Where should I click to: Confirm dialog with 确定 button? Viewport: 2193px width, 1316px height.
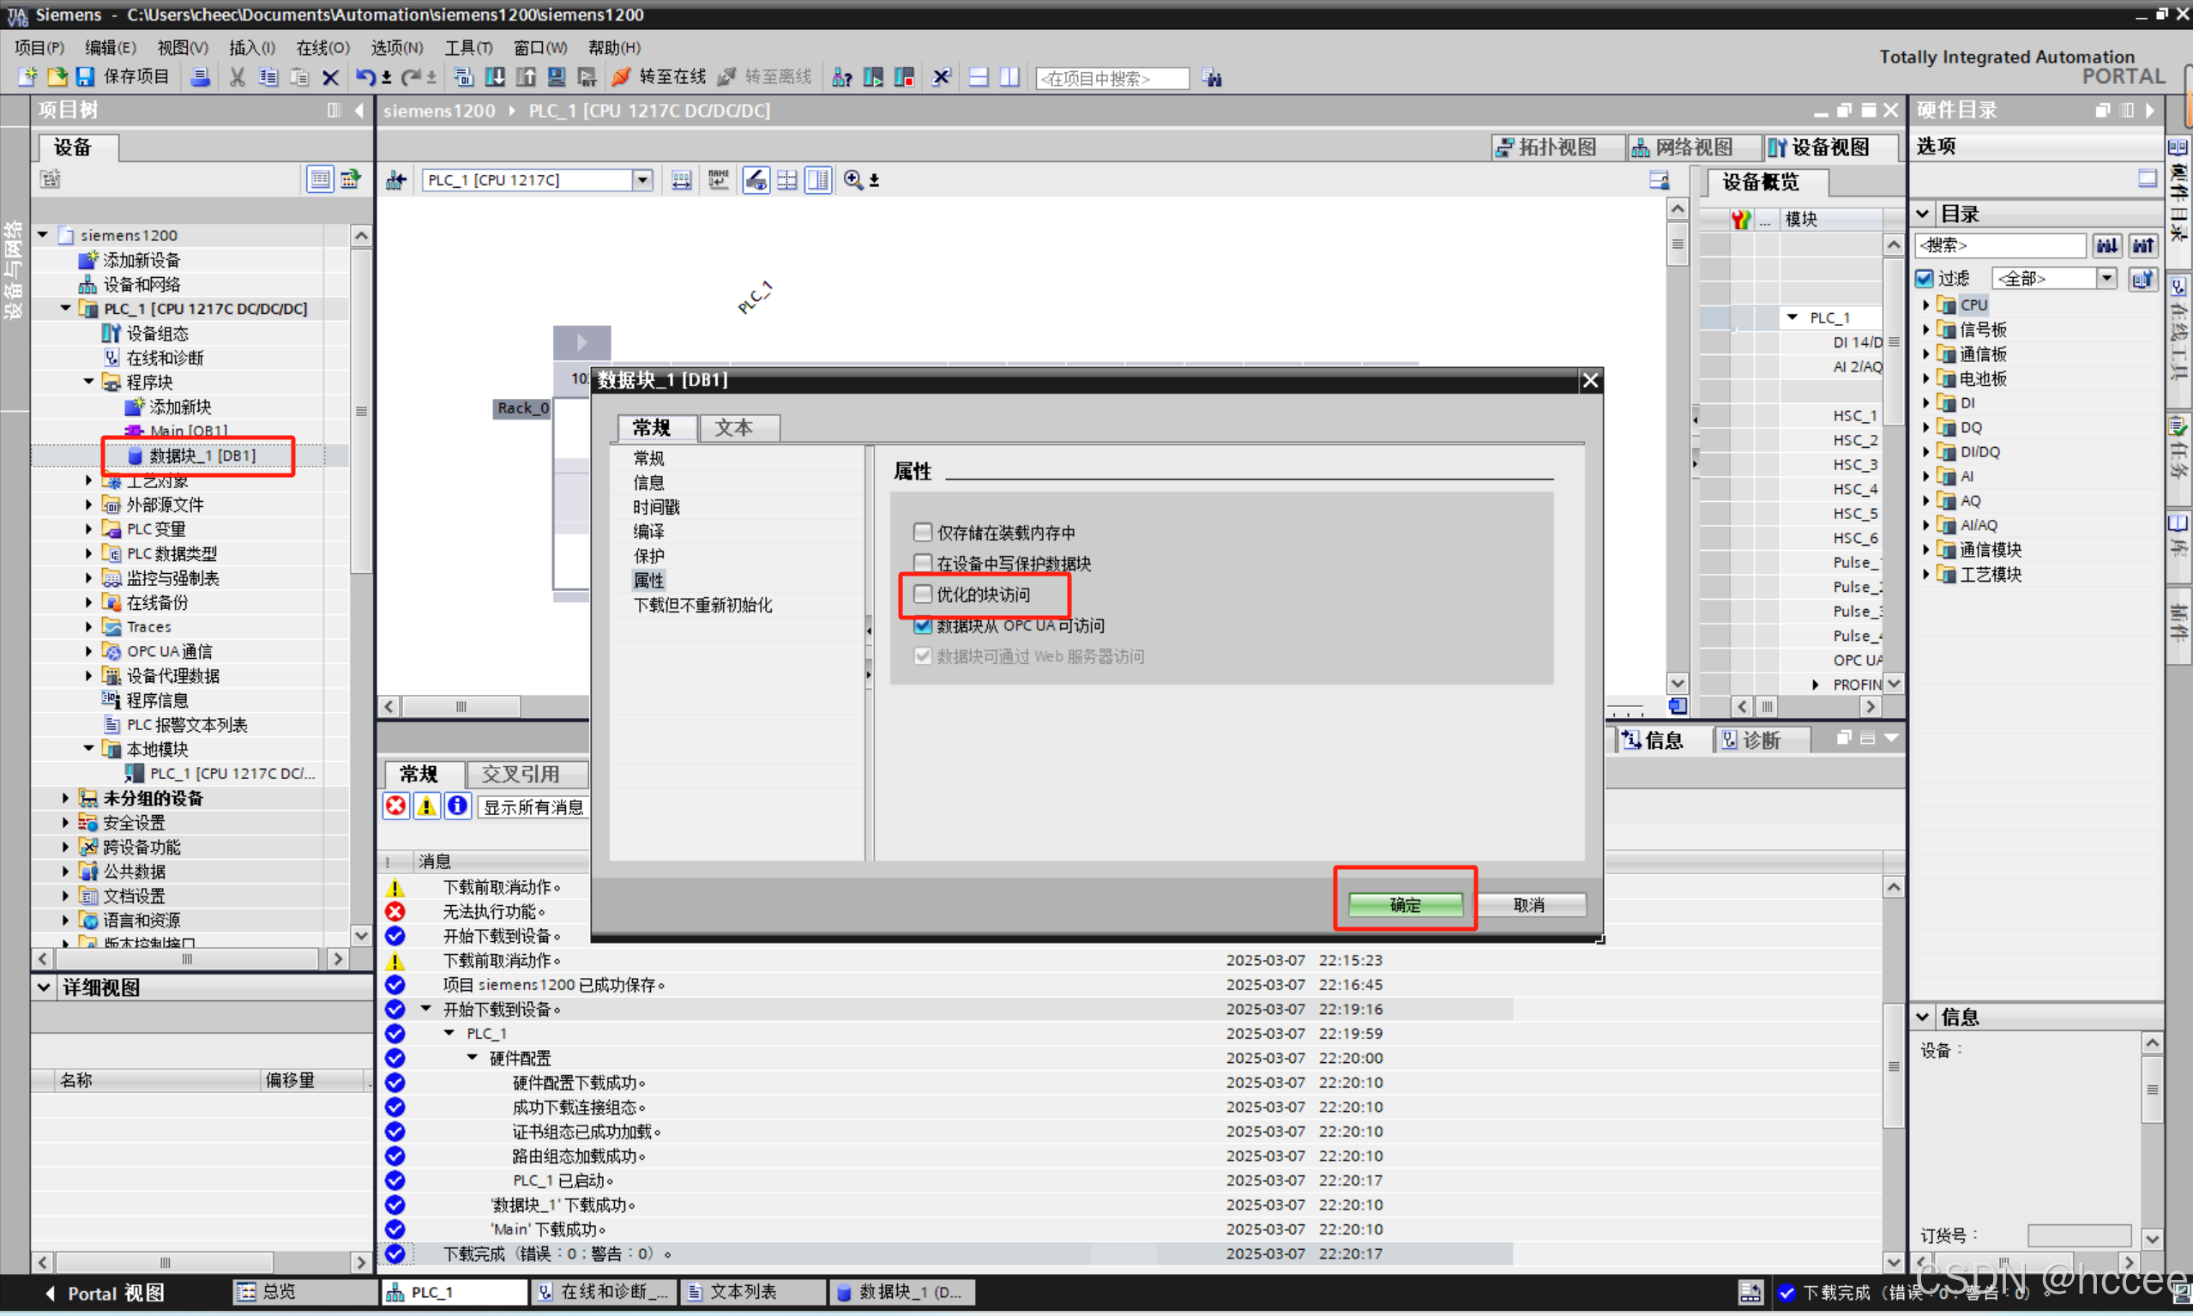coord(1404,903)
